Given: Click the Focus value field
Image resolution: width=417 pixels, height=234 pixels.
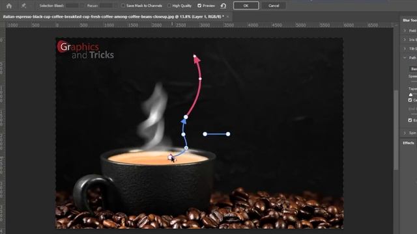Looking at the screenshot, I should 106,6.
